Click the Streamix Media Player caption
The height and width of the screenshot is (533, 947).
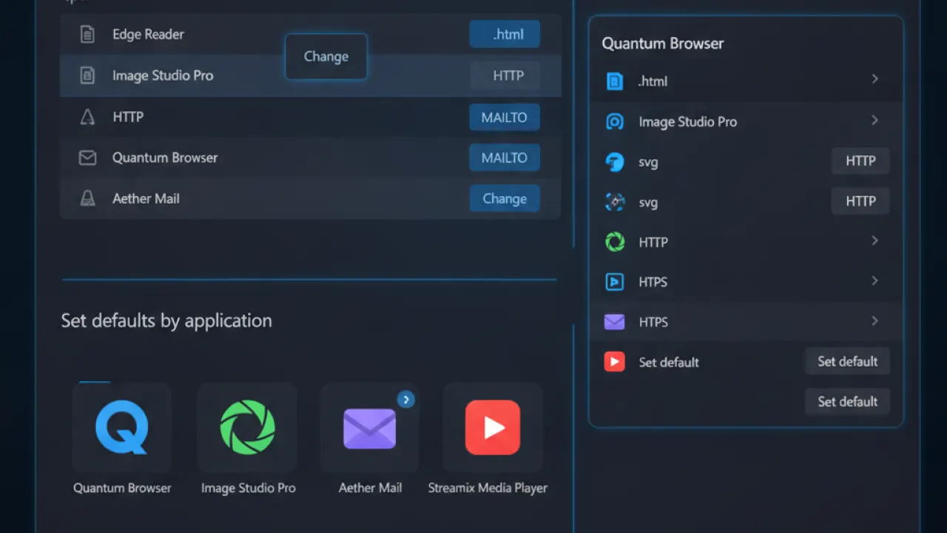tap(488, 488)
